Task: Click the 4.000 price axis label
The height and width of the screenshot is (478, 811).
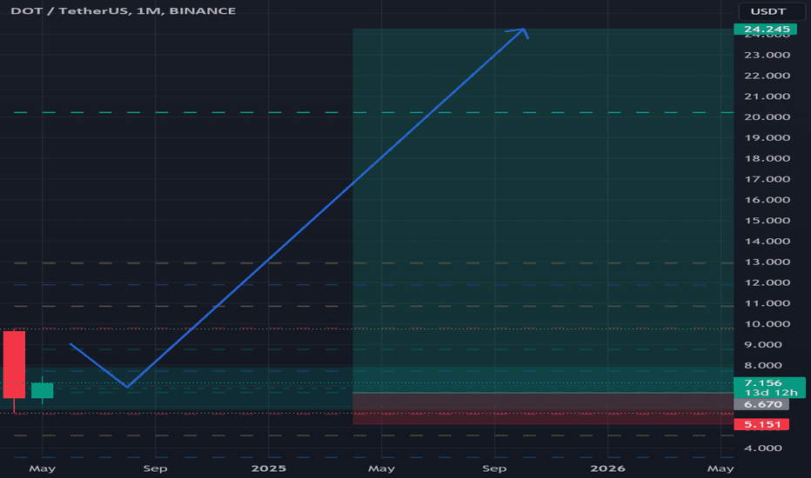Action: click(763, 448)
